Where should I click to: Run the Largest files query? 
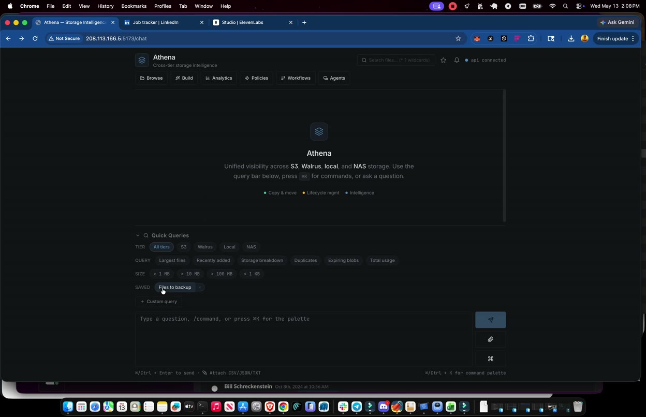coord(172,261)
